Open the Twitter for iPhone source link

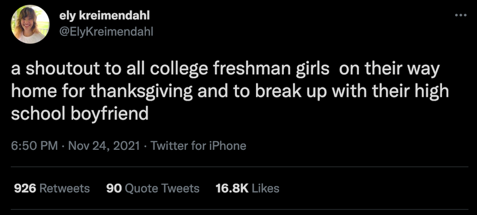pyautogui.click(x=198, y=146)
